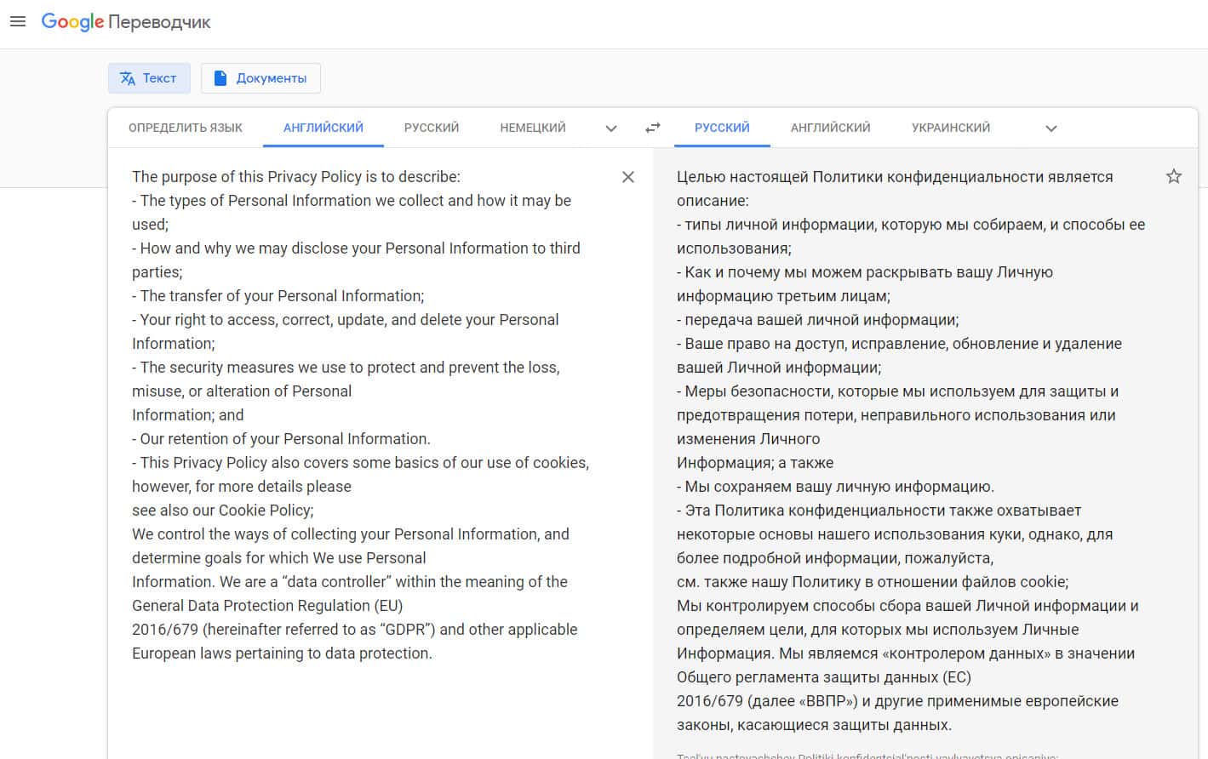Expand the source languages dropdown list
This screenshot has height=759, width=1208.
pyautogui.click(x=610, y=128)
